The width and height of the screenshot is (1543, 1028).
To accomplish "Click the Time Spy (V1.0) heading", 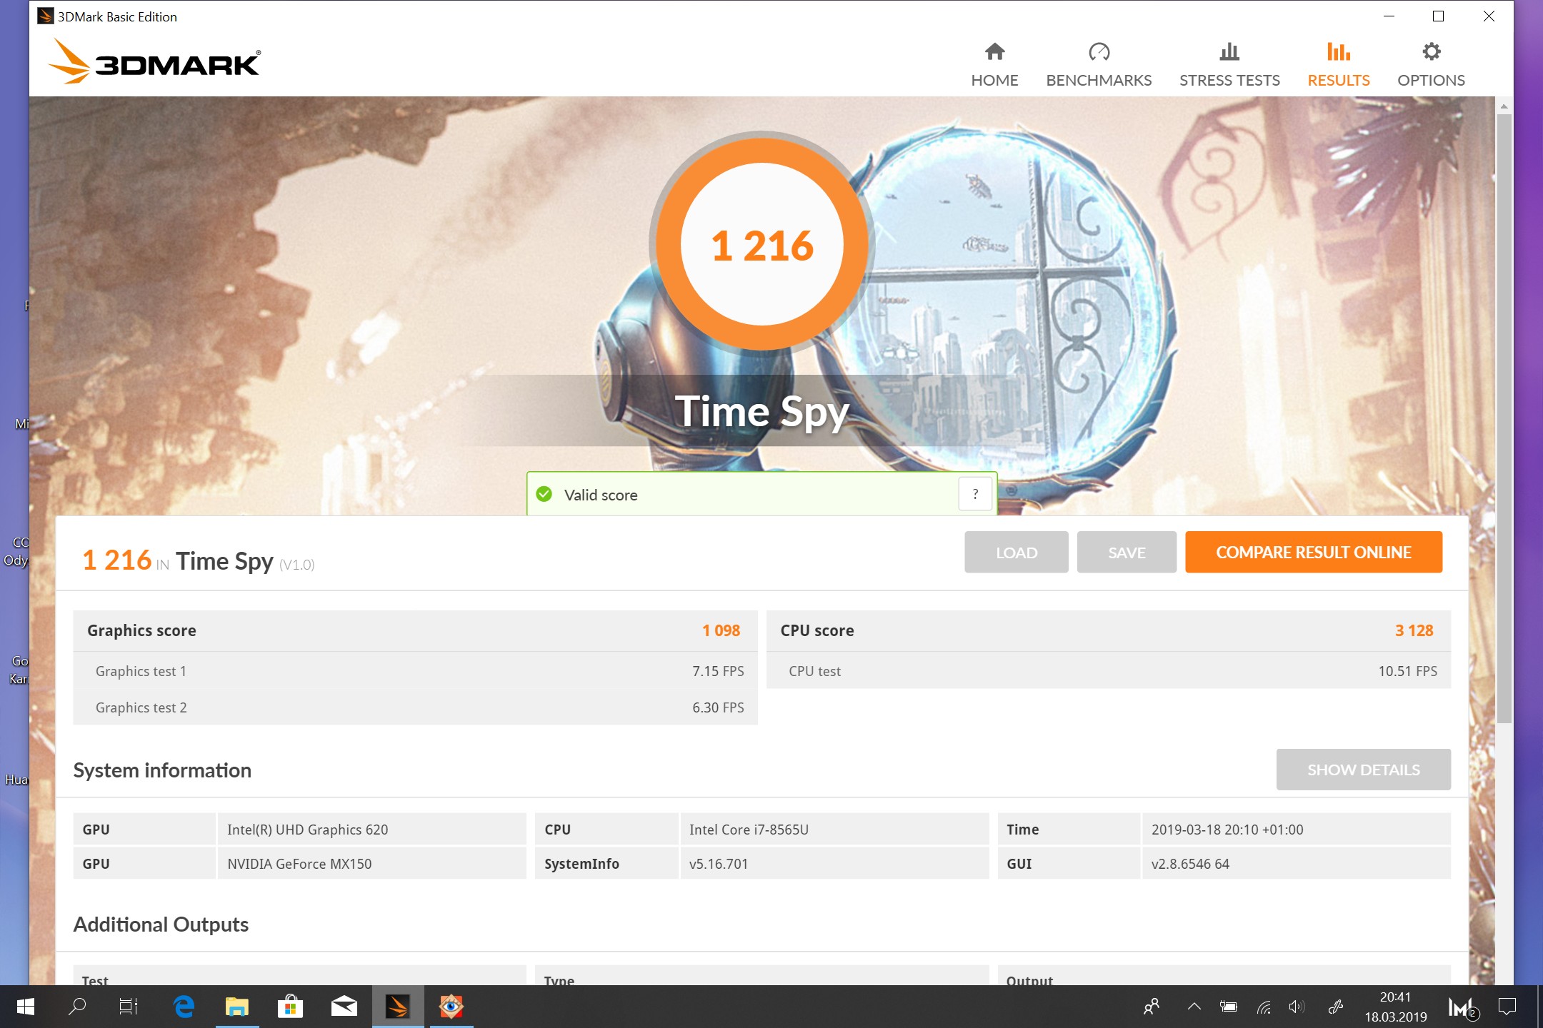I will (x=245, y=562).
